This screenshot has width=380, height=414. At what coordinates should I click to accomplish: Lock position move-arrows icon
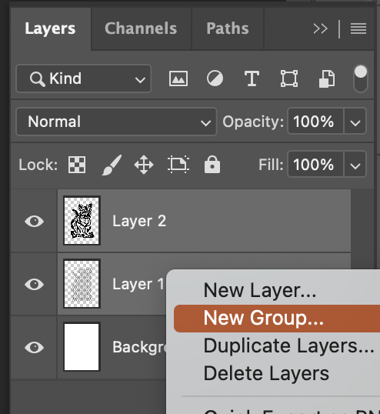144,165
